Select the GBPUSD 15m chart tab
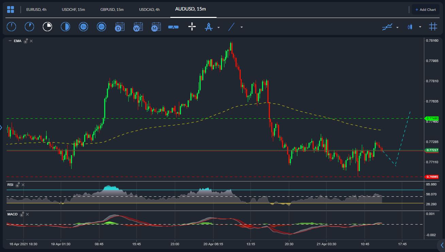Screen dimensions: 445x252 pos(112,9)
